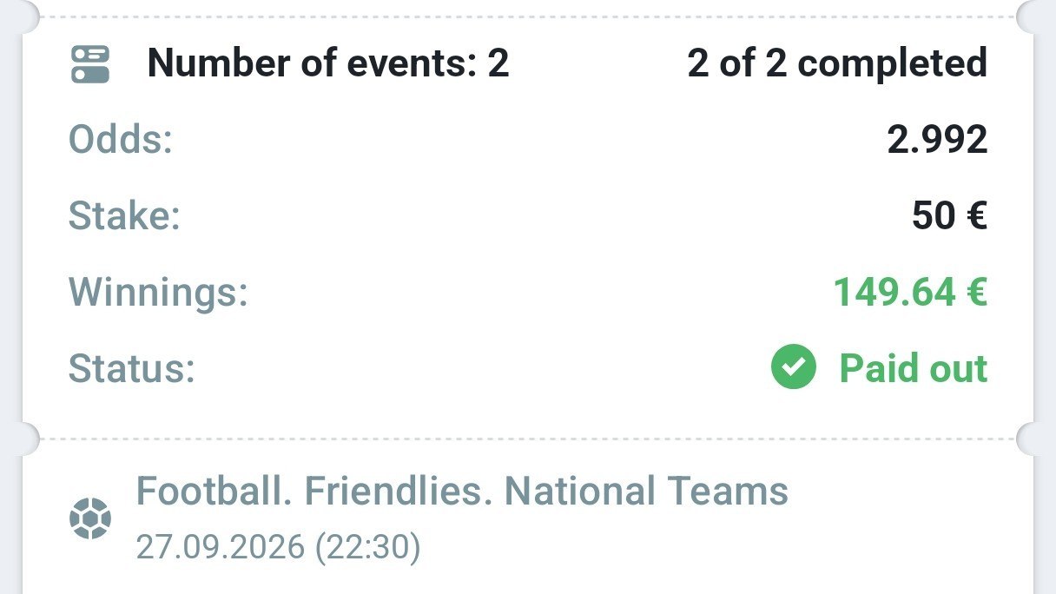The image size is (1056, 594).
Task: Tap the white event card area
Action: coord(528,518)
